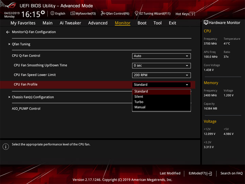
Task: Click the Hot Keys question mark icon
Action: pyautogui.click(x=192, y=14)
